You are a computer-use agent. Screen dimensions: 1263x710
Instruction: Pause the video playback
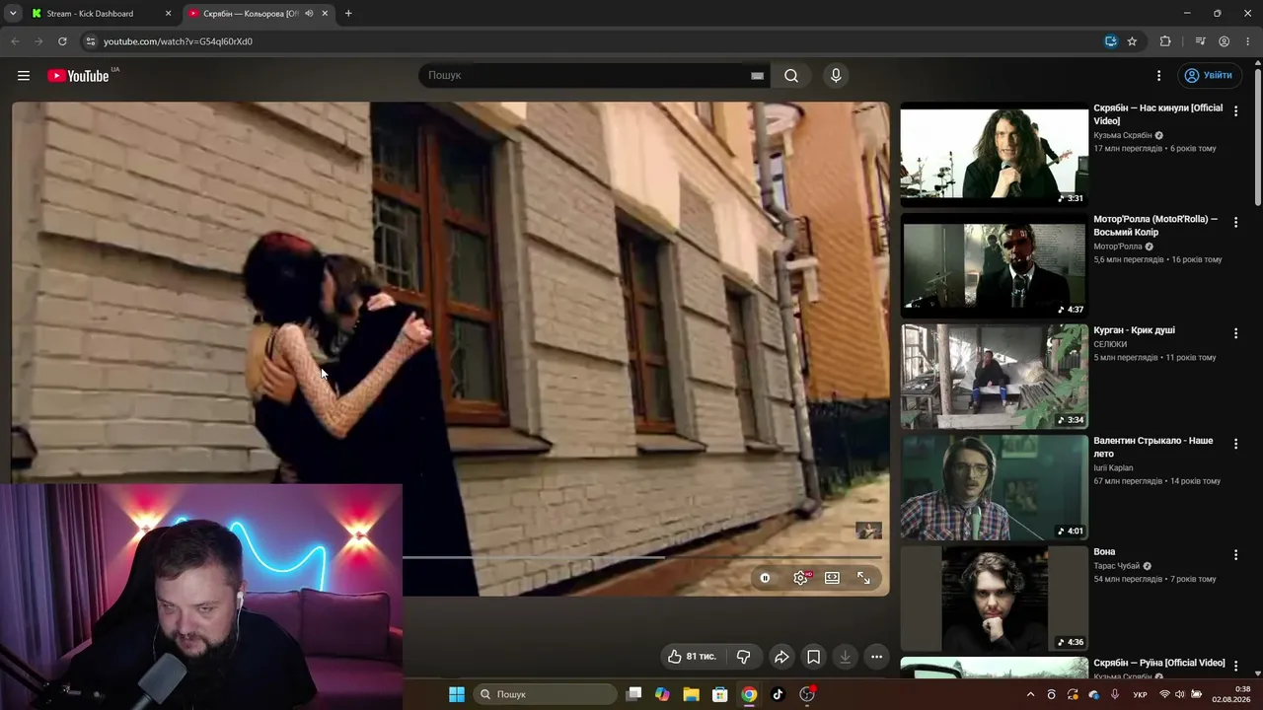[x=765, y=578]
